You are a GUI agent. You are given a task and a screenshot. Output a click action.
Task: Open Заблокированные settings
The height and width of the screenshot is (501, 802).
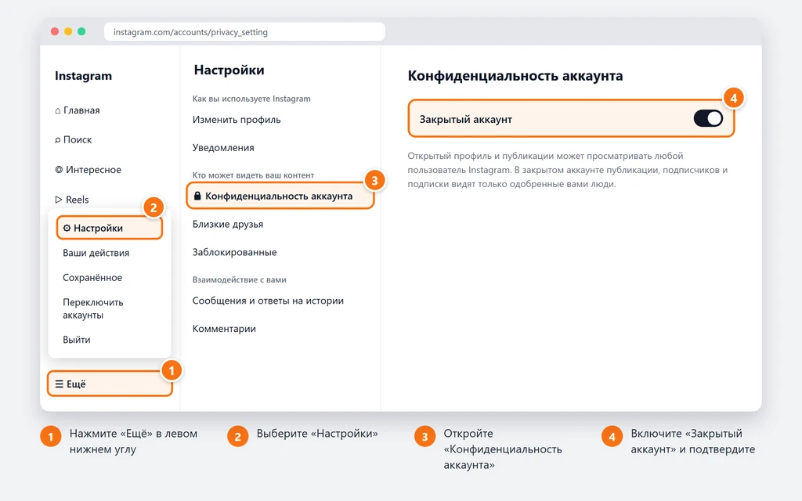tap(235, 252)
